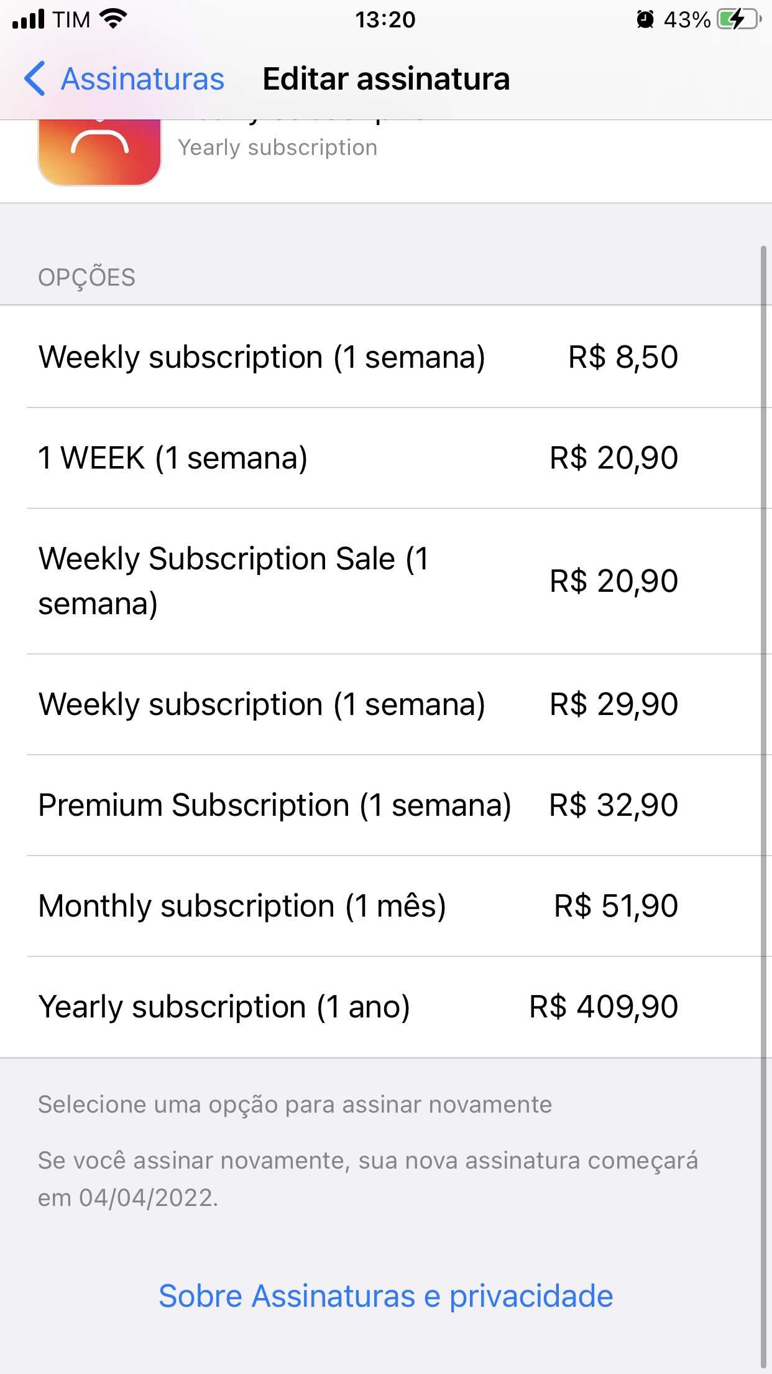Pick the R$ 29,90 Weekly subscription
Image resolution: width=772 pixels, height=1374 pixels.
(x=358, y=704)
